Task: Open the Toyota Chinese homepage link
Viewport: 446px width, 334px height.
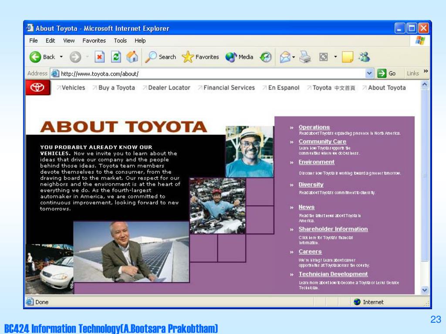Action: (x=334, y=88)
